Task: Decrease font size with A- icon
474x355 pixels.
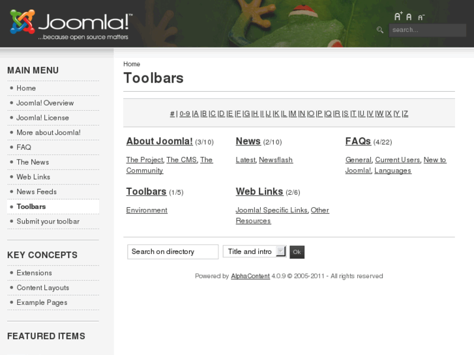Action: [x=421, y=18]
